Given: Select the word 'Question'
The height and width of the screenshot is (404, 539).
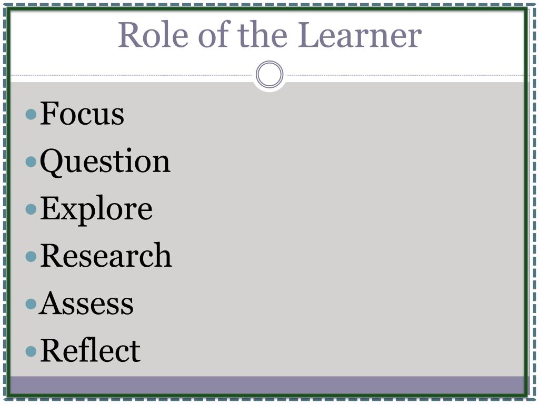Looking at the screenshot, I should coord(105,162).
